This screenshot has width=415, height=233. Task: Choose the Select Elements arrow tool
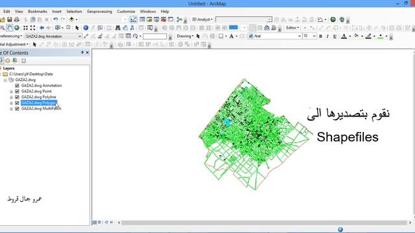[x=77, y=28]
